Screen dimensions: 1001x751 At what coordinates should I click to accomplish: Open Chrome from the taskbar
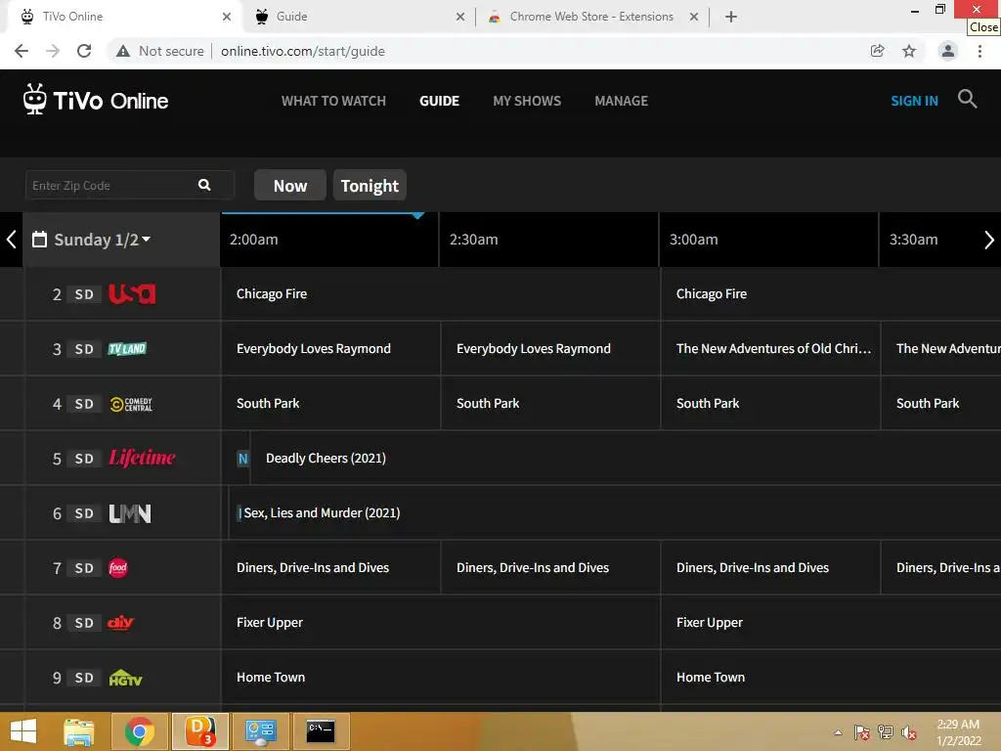[x=140, y=731]
